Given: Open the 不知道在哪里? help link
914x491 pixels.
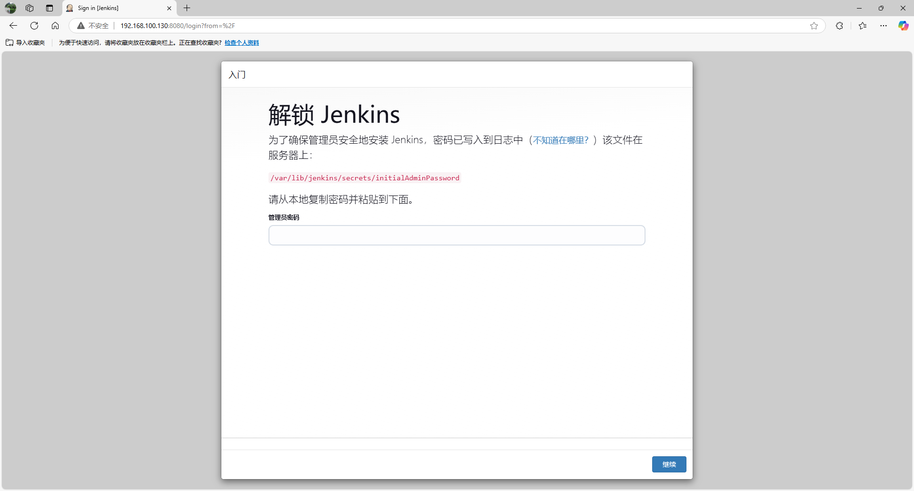Looking at the screenshot, I should [561, 140].
